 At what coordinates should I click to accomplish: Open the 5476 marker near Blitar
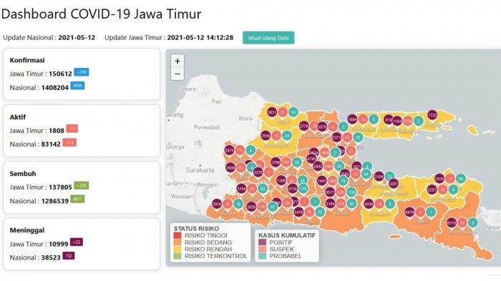[x=298, y=212]
